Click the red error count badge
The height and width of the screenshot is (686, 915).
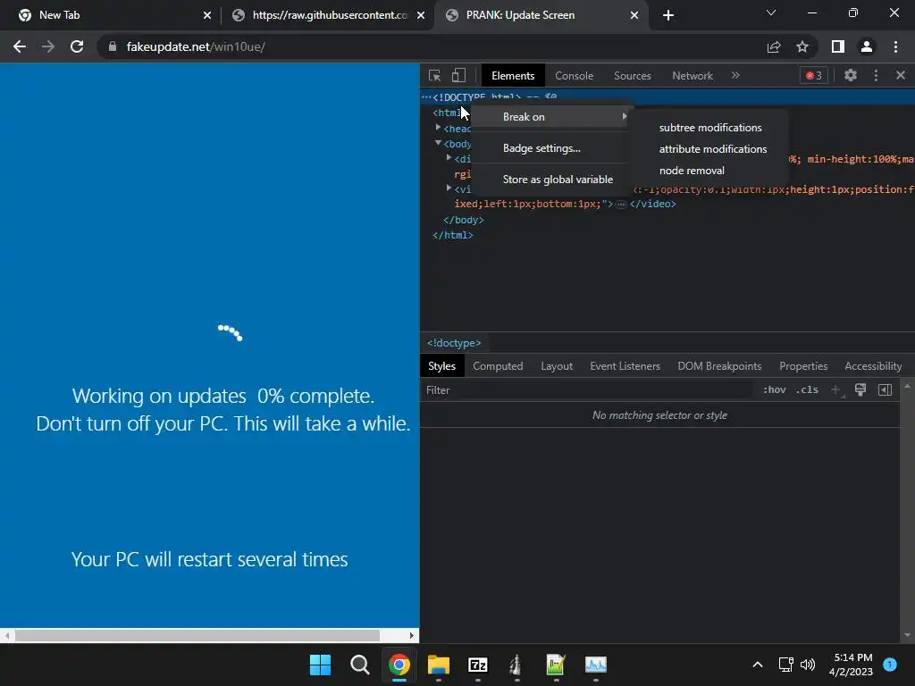point(813,75)
